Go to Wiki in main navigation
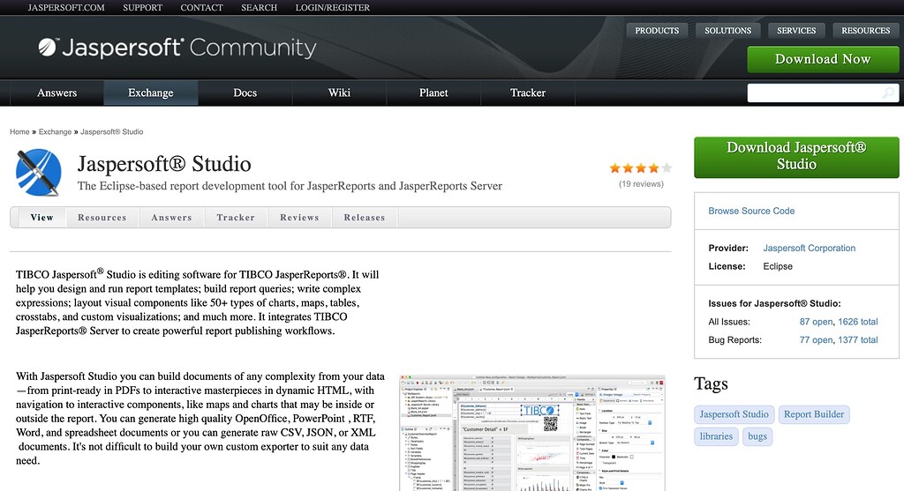 (x=339, y=93)
